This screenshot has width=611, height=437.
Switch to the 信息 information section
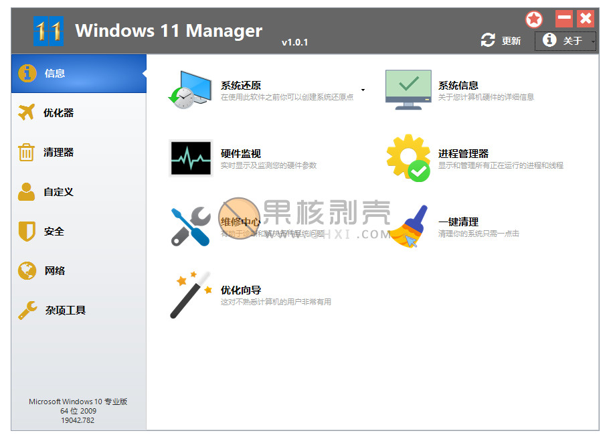51,73
